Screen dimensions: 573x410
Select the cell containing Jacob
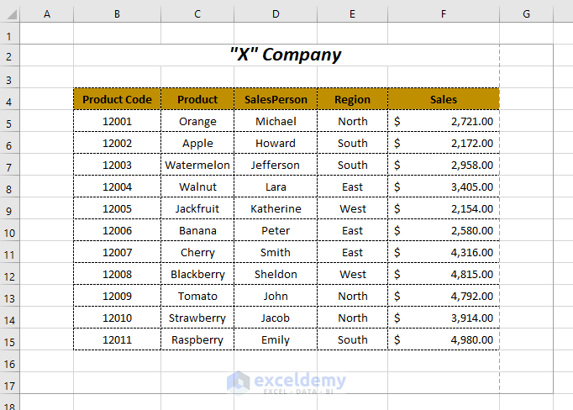coord(276,318)
